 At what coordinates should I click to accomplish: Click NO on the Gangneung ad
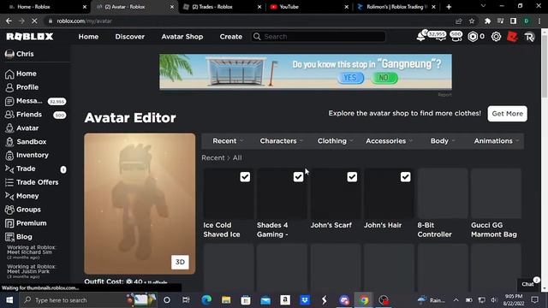pyautogui.click(x=384, y=78)
